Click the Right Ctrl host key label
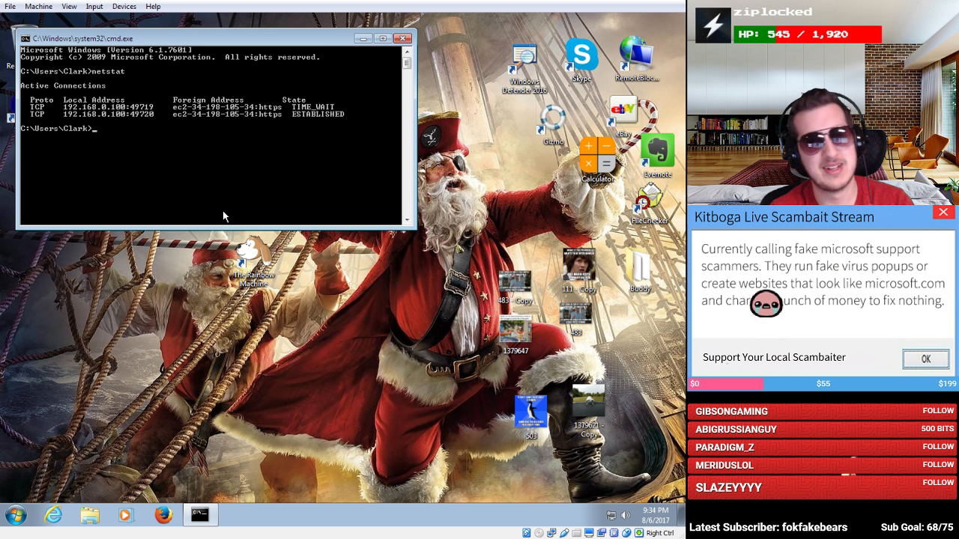 pos(660,533)
